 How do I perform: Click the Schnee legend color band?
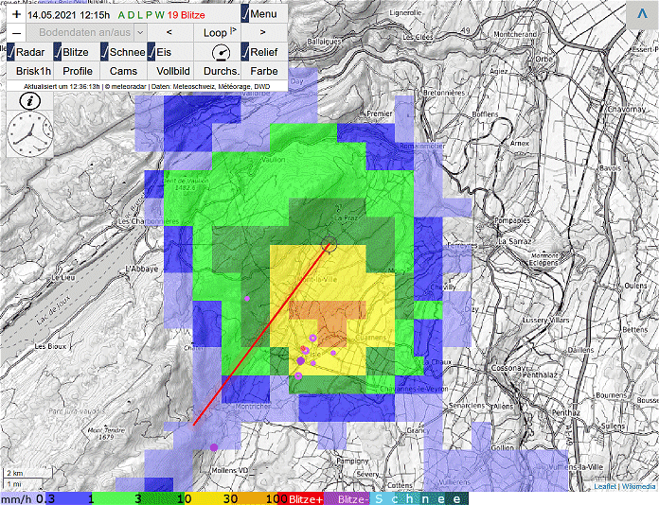point(419,499)
